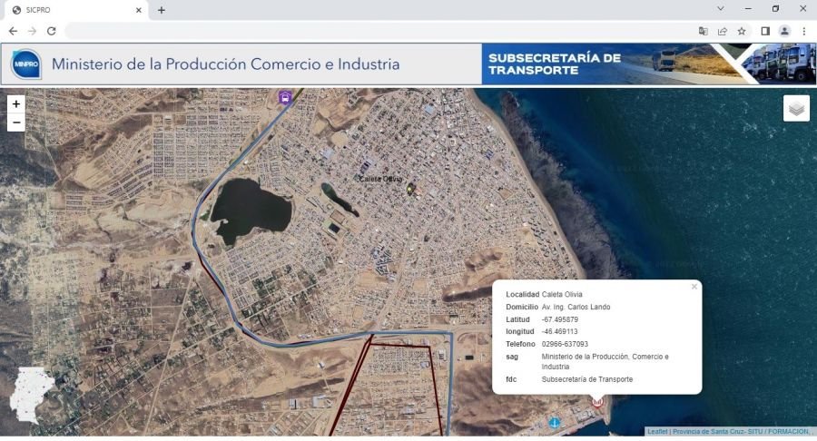Click the Subsecretaría de Transporte banner
The height and width of the screenshot is (441, 817).
(x=649, y=64)
